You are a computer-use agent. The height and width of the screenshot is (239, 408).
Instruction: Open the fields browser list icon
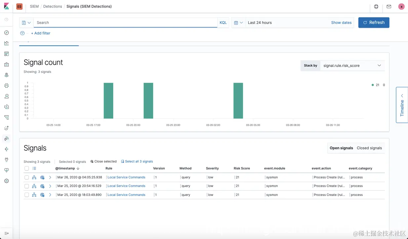(x=34, y=168)
